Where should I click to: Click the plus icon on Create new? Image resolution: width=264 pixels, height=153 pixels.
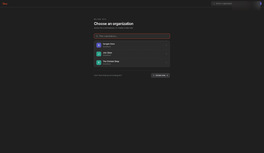tap(154, 75)
